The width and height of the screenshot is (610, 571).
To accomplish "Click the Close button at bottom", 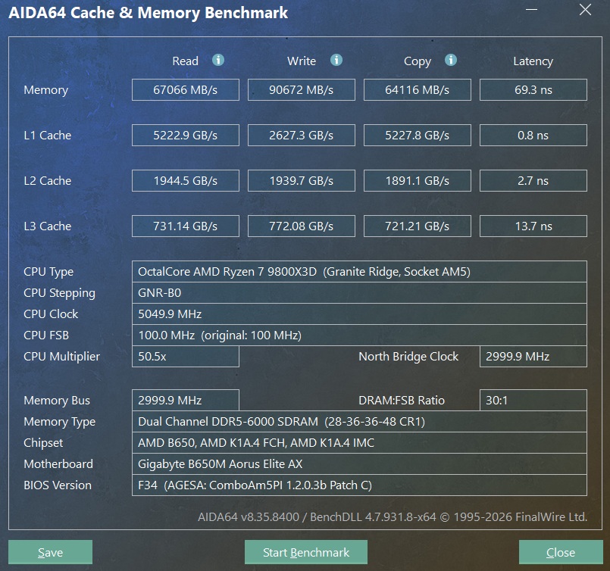I will pos(561,552).
